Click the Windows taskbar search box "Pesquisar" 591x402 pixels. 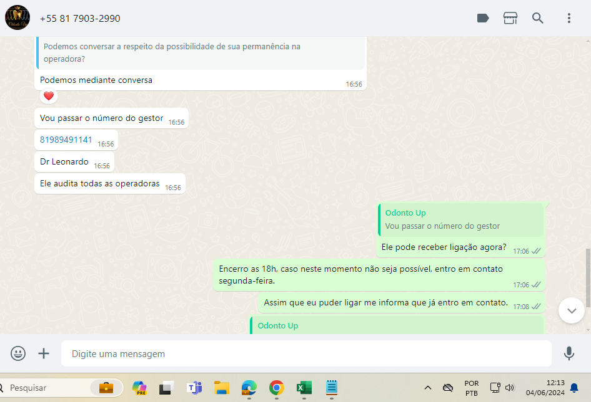(x=61, y=388)
